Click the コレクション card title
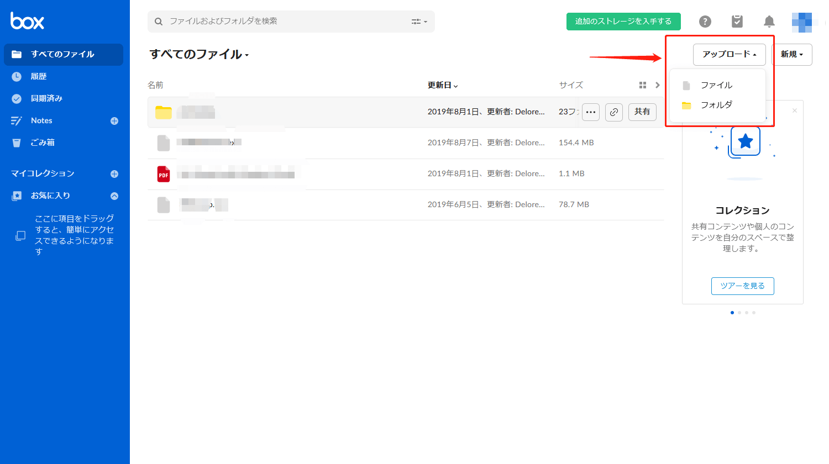Image resolution: width=829 pixels, height=464 pixels. click(743, 210)
